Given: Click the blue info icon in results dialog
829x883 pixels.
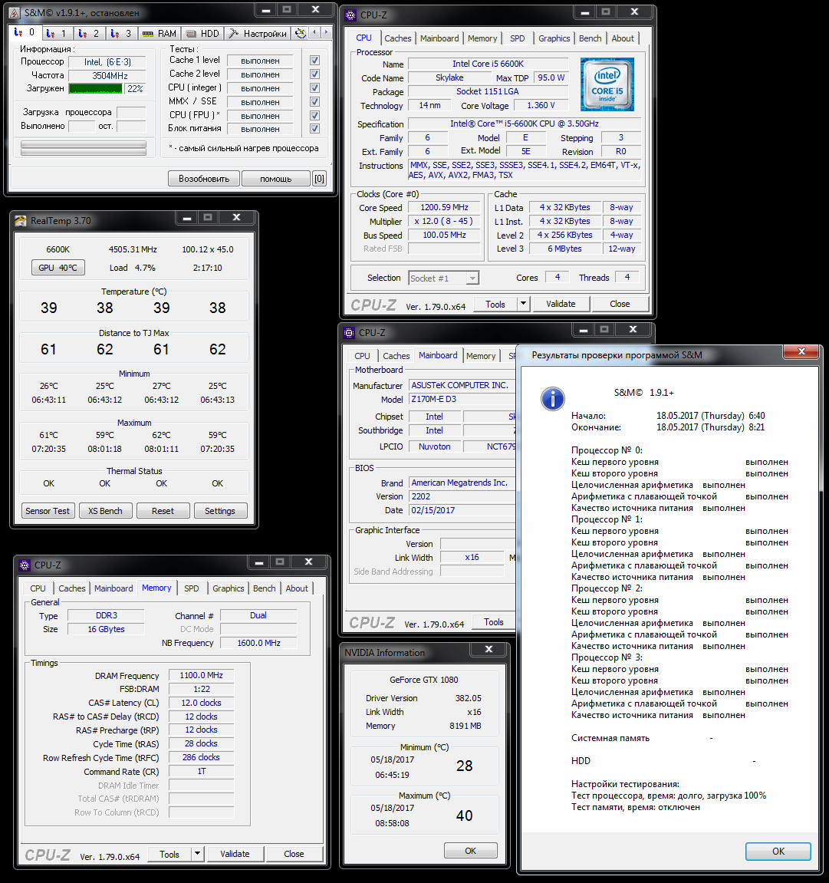Looking at the screenshot, I should coord(553,399).
